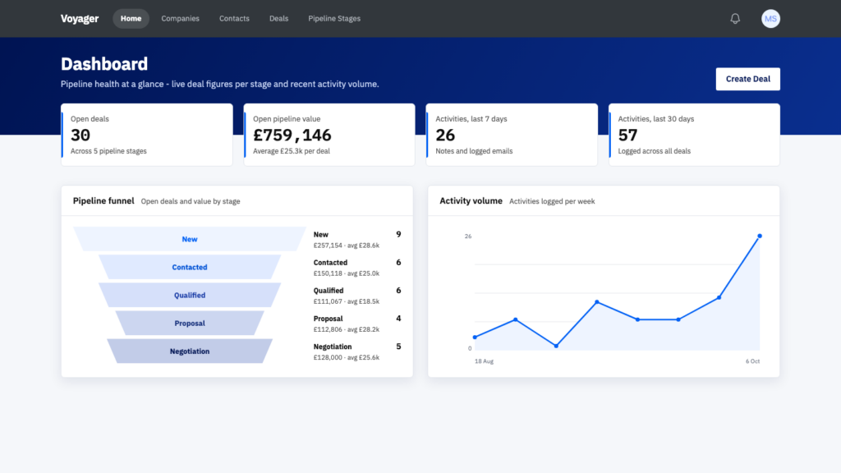Go to the Companies tab
The image size is (841, 473).
pos(180,19)
